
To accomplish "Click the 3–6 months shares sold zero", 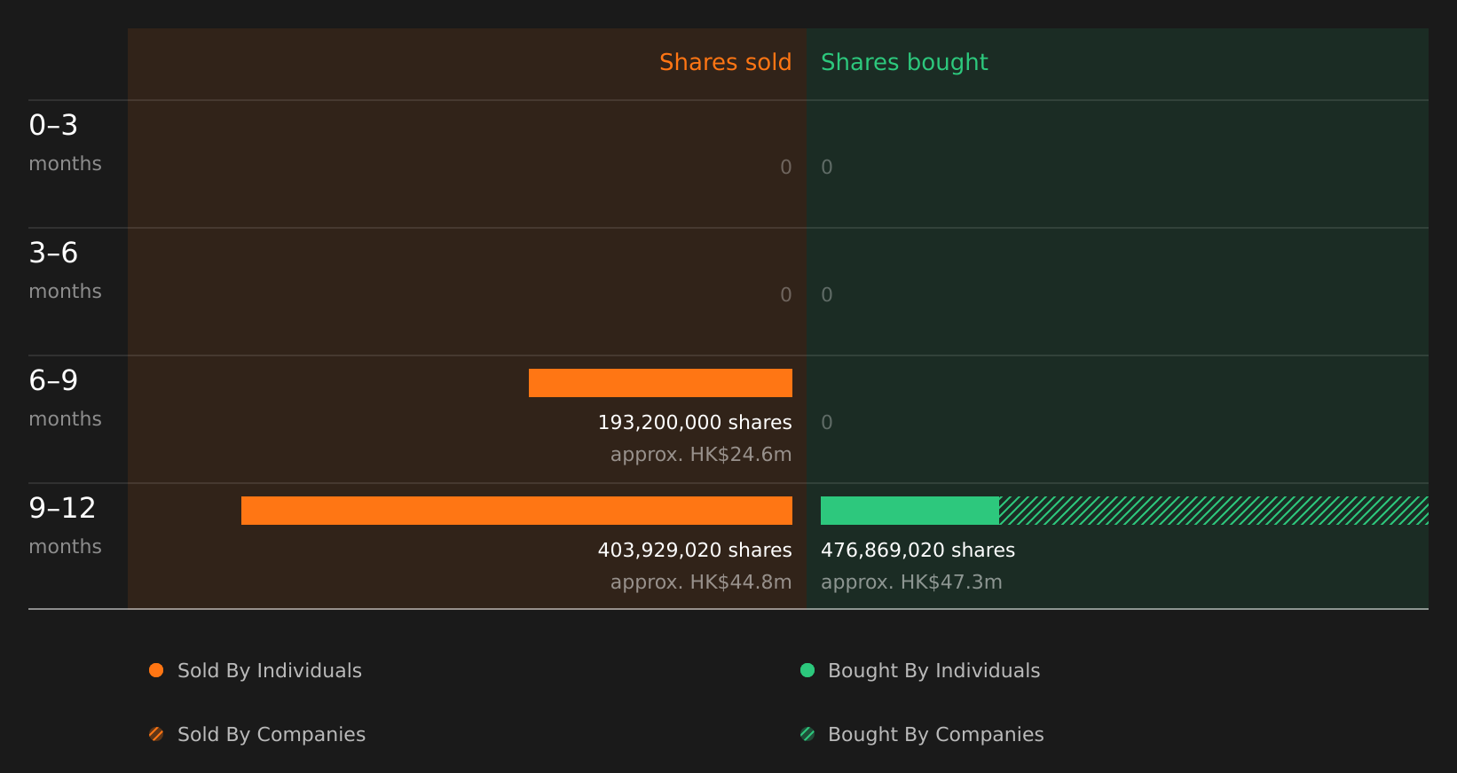I will point(786,294).
